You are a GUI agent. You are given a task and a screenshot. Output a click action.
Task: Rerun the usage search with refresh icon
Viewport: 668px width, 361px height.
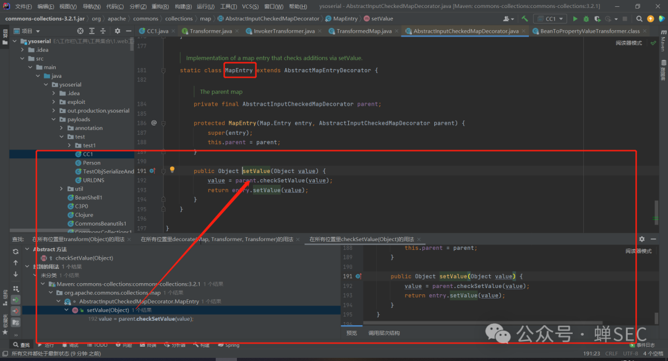[x=15, y=252]
